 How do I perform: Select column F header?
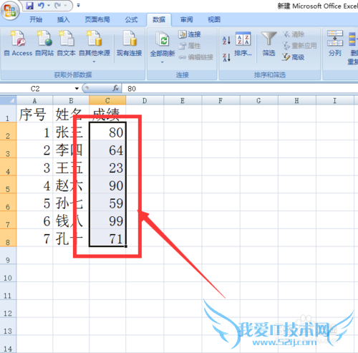[221, 100]
